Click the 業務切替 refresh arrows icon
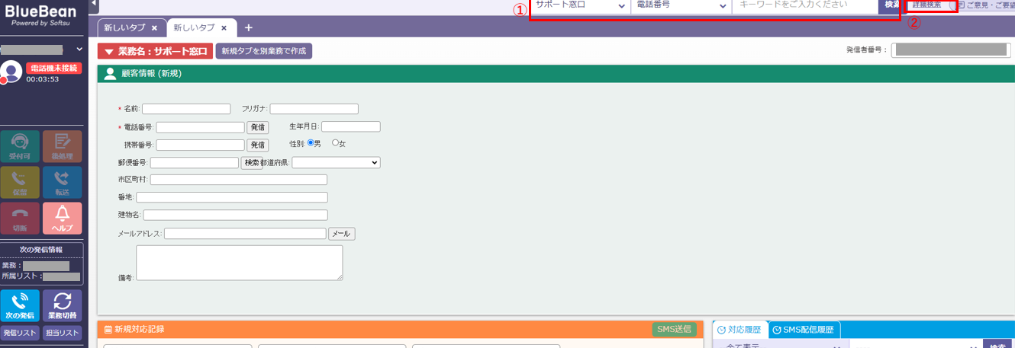The width and height of the screenshot is (1015, 348). [62, 305]
